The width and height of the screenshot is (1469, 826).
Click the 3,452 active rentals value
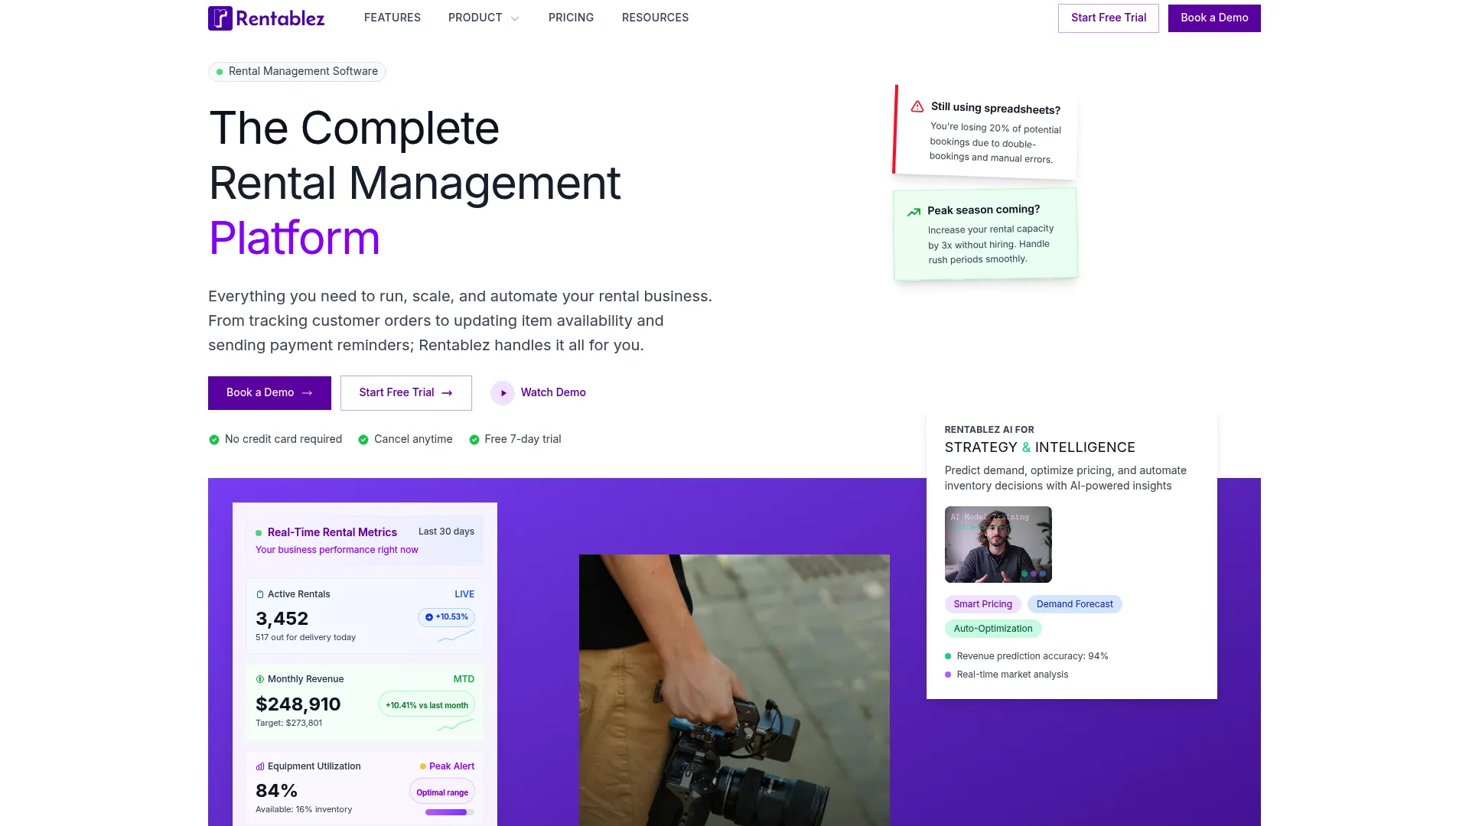(x=282, y=619)
